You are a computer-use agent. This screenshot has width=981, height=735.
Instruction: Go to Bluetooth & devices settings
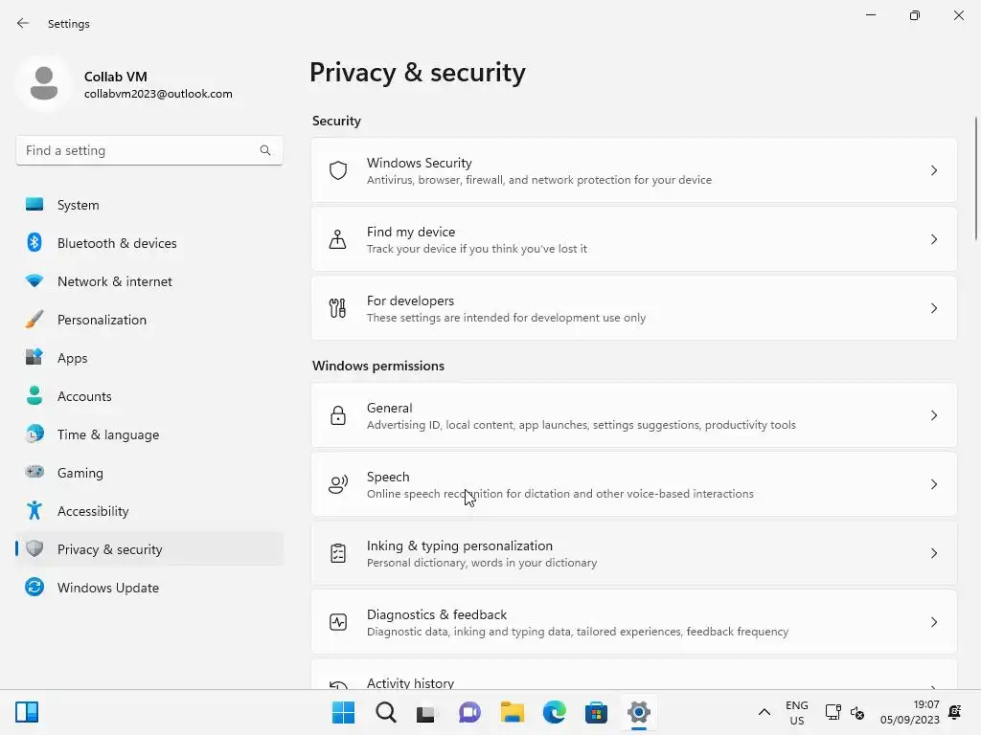(x=117, y=243)
